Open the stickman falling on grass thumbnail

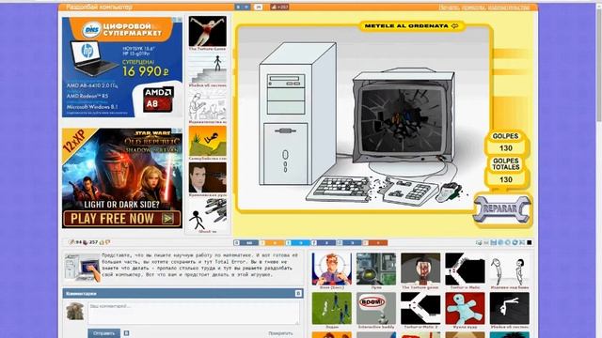tap(207, 141)
